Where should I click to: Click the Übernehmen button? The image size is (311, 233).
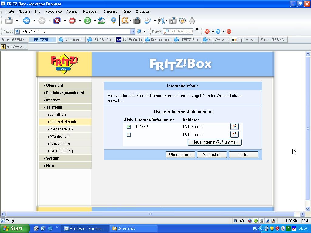(x=180, y=154)
